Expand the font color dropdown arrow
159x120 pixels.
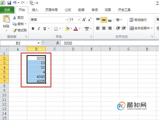(79, 29)
